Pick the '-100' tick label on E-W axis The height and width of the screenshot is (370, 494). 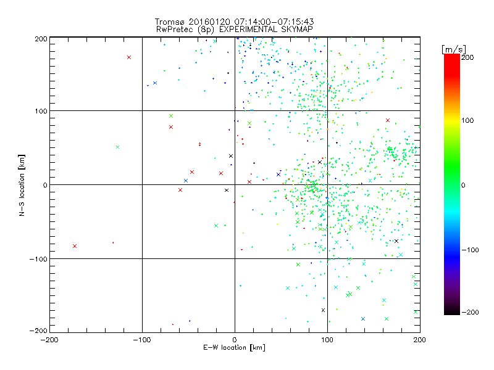coord(142,340)
